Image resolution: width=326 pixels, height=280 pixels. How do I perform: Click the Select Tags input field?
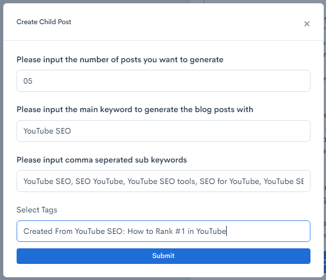pos(164,231)
